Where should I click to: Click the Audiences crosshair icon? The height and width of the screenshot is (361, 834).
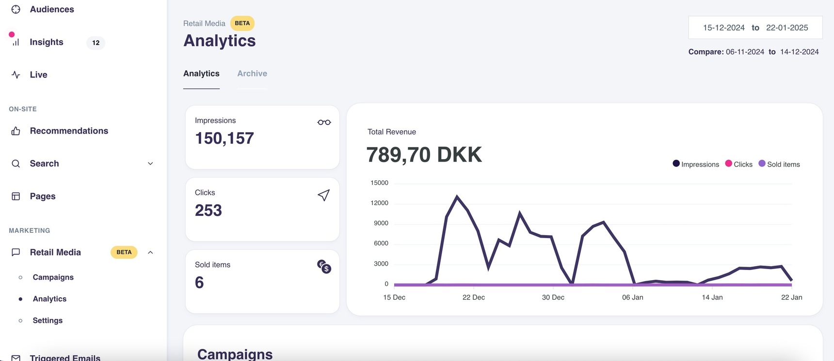click(x=16, y=9)
